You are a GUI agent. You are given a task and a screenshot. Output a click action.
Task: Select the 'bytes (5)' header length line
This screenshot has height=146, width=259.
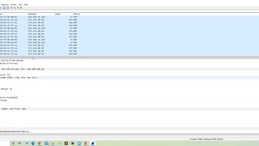[129, 75]
